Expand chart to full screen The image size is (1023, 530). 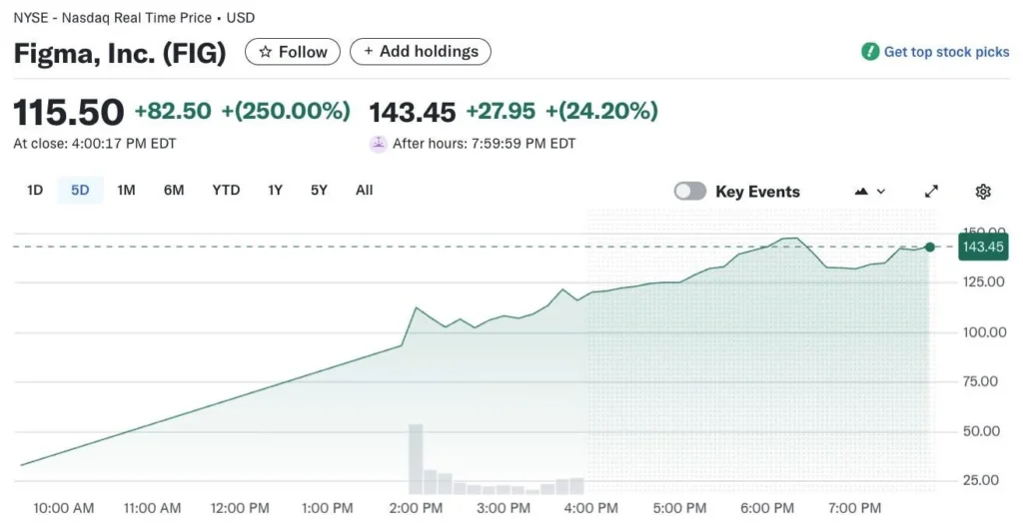click(931, 192)
